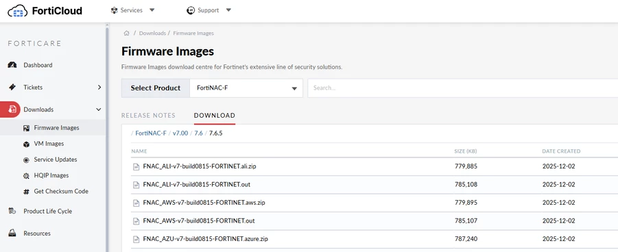Click the firmware Search input field
Image resolution: width=618 pixels, height=252 pixels.
463,88
